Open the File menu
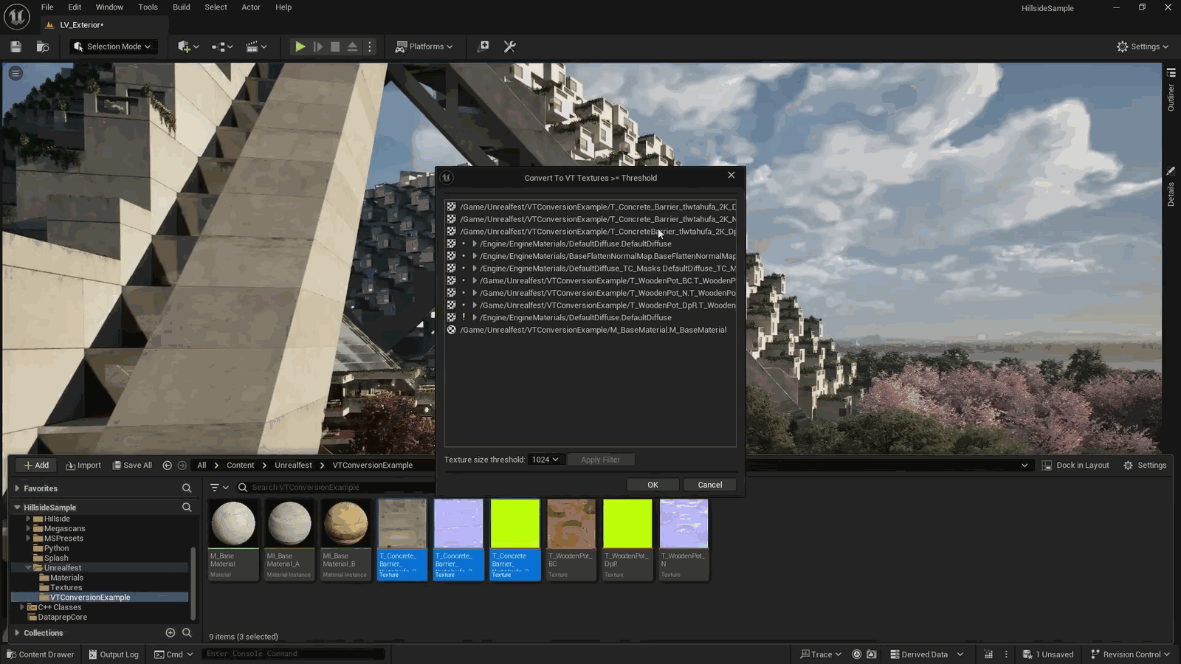Viewport: 1181px width, 664px height. (47, 7)
